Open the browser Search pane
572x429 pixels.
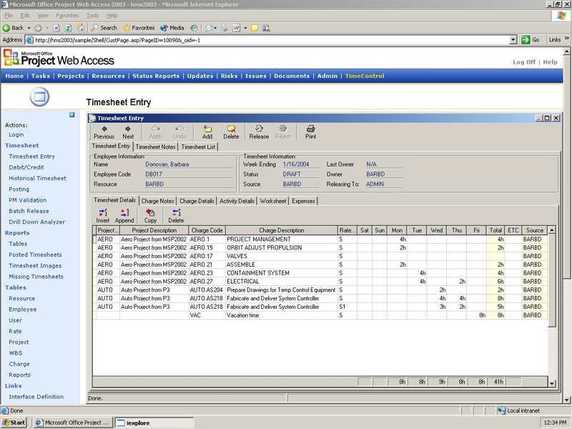pyautogui.click(x=104, y=28)
